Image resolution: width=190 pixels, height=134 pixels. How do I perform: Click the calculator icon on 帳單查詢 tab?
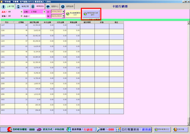[x=33, y=6]
